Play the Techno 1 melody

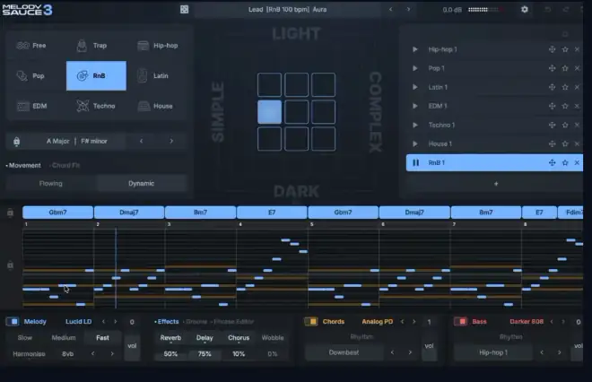point(415,125)
